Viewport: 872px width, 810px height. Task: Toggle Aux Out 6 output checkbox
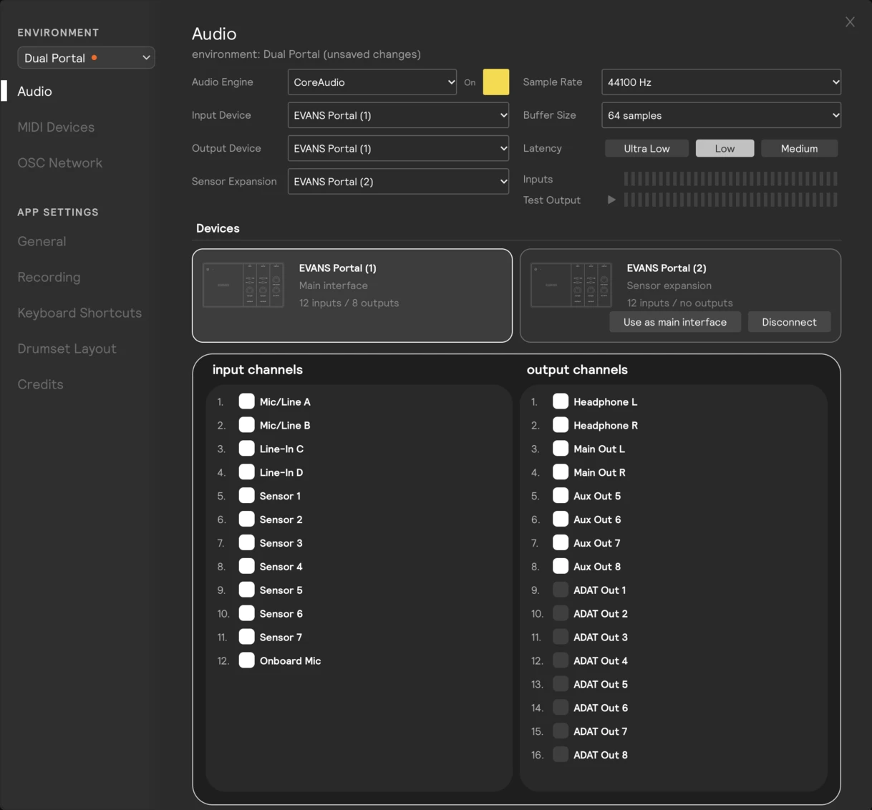(561, 519)
